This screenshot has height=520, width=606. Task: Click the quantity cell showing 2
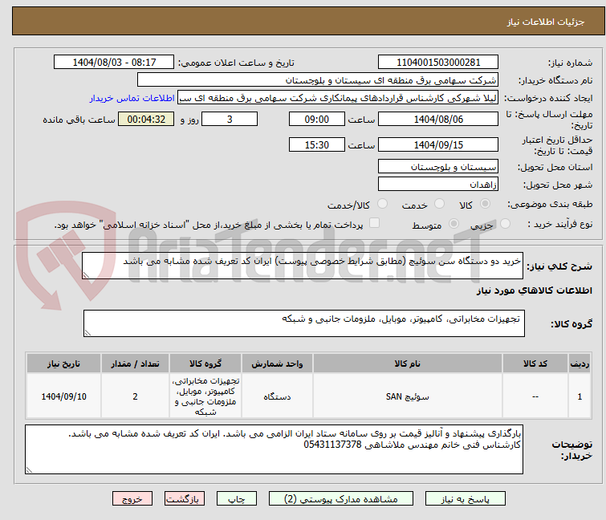click(x=135, y=396)
